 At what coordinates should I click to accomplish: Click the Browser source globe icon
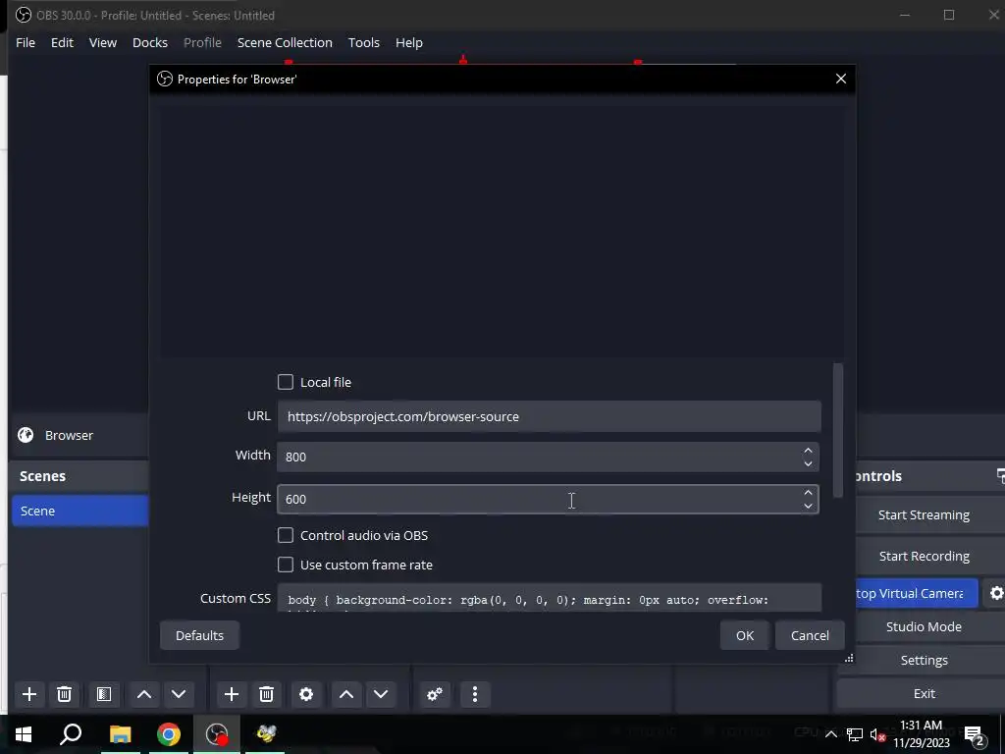26,435
